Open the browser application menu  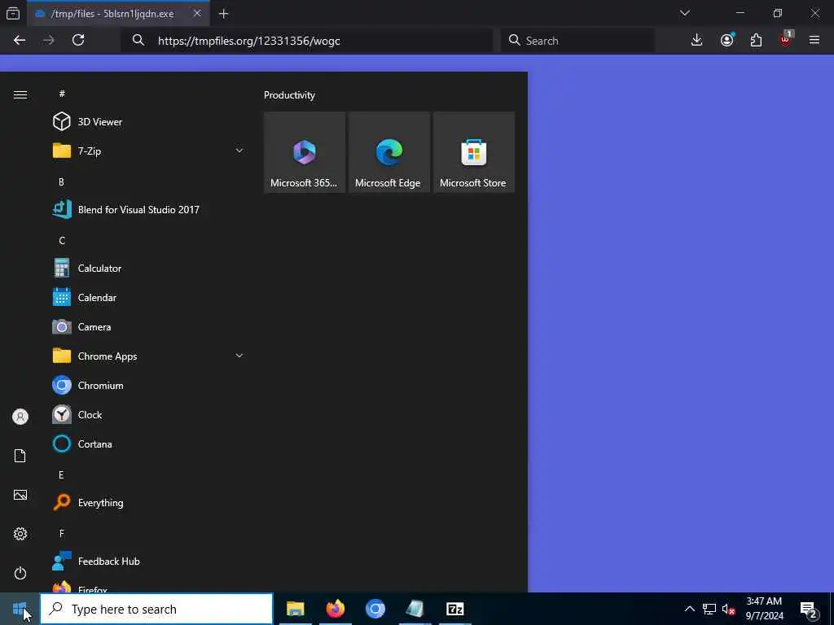(814, 41)
